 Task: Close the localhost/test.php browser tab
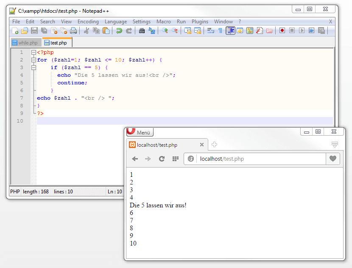pos(202,145)
